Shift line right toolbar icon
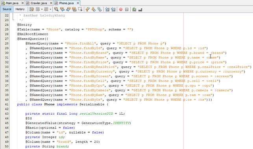 click(x=113, y=9)
